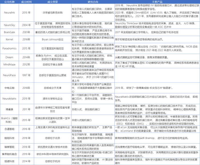Click the Neuralink company name cell
Viewport: 200px width, 165px height.
[x=9, y=13]
